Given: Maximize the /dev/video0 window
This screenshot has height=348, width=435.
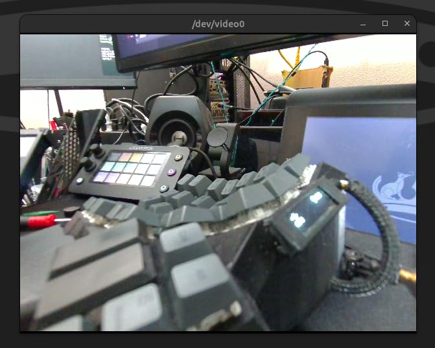Looking at the screenshot, I should click(385, 23).
